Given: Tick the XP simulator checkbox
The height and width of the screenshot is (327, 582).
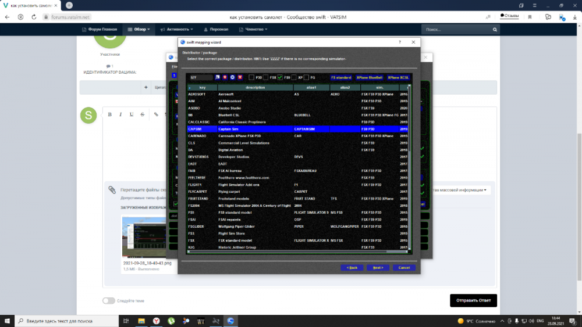Looking at the screenshot, I should 294,77.
